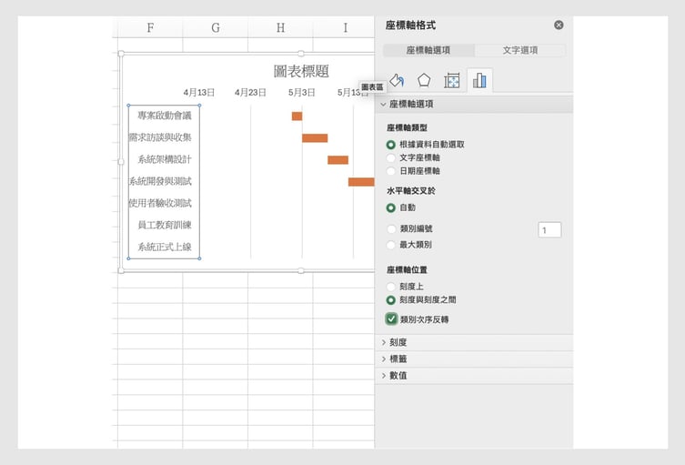This screenshot has height=465, width=685.
Task: Select 文字座標軸 radio button
Action: click(x=391, y=157)
